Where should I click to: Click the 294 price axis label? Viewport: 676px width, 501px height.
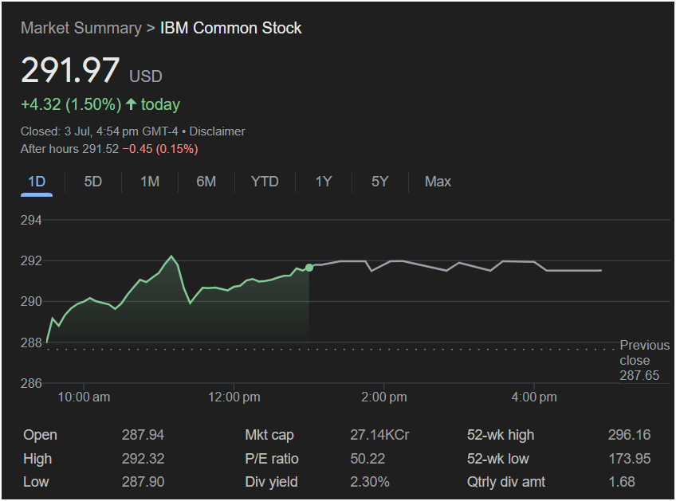coord(31,221)
